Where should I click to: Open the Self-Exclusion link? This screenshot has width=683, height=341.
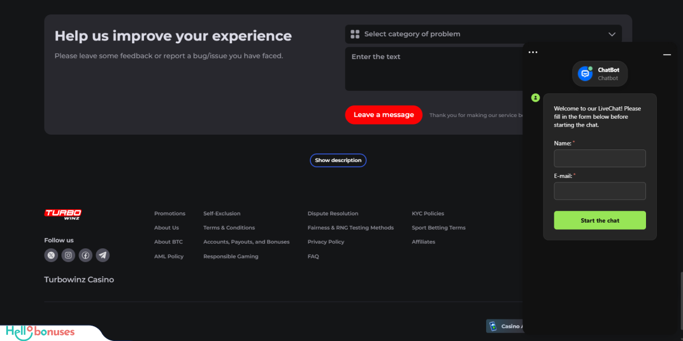[x=222, y=214]
